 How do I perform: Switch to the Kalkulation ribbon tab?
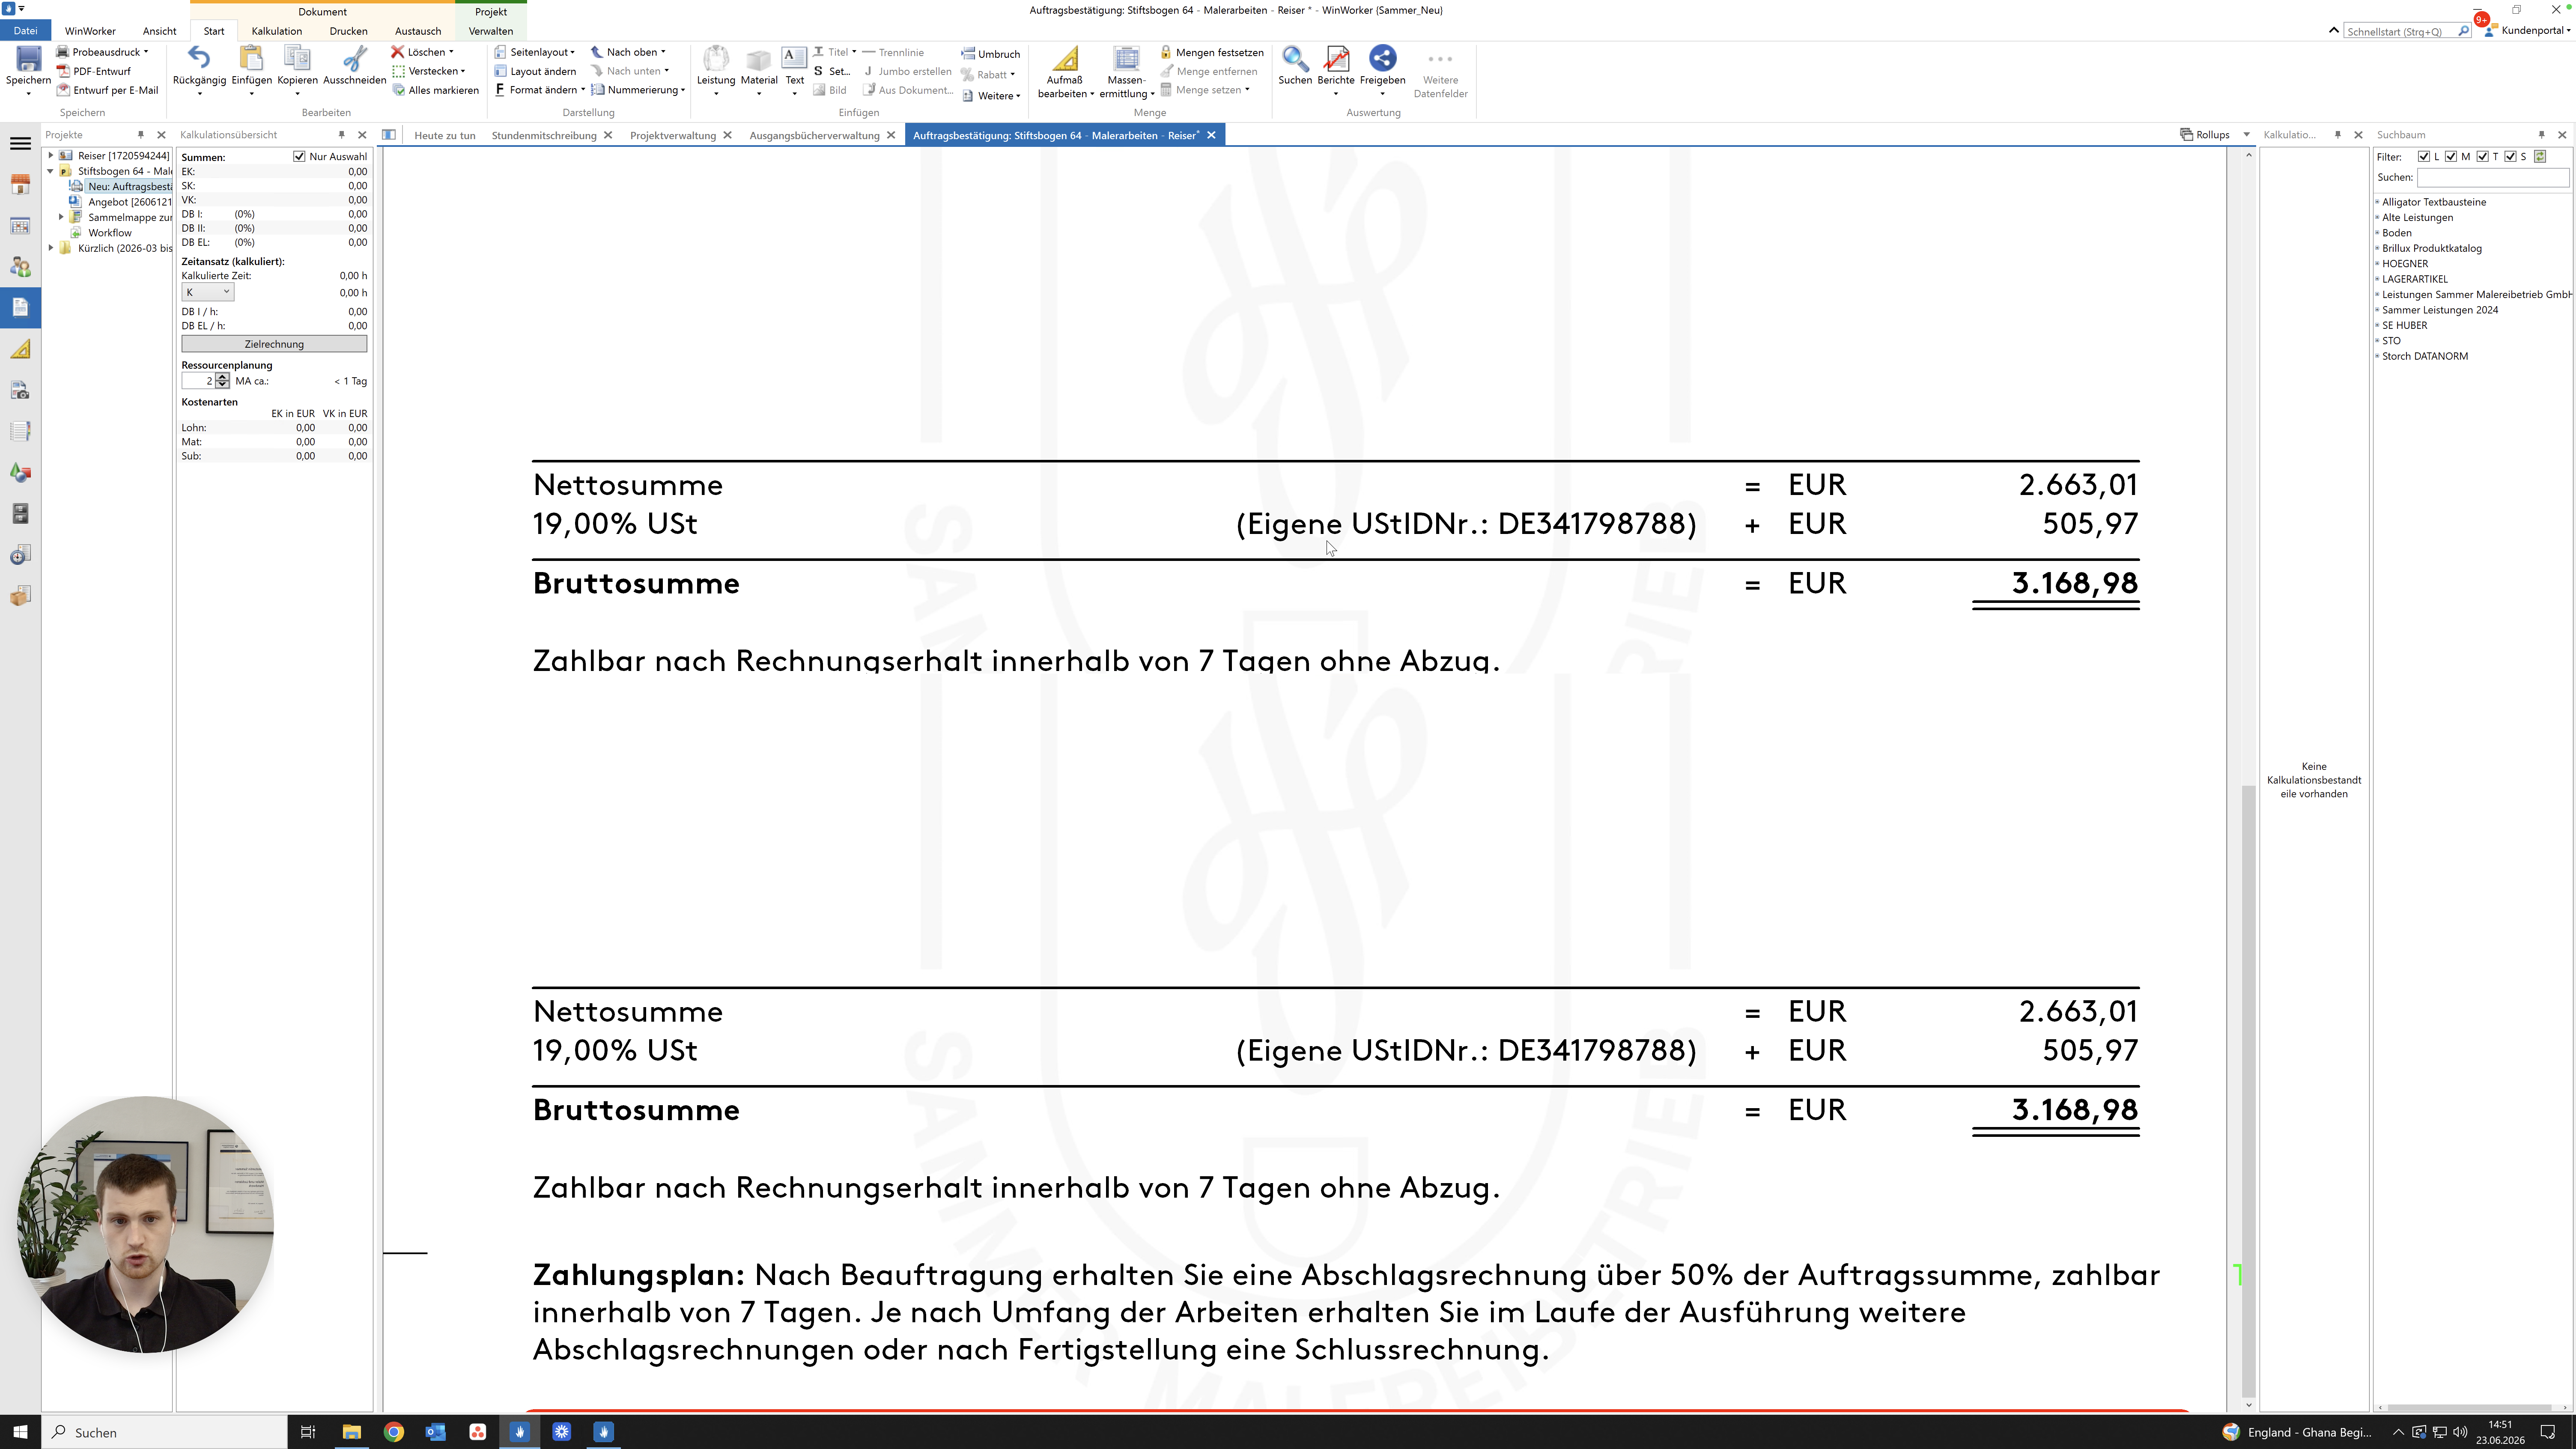(276, 31)
